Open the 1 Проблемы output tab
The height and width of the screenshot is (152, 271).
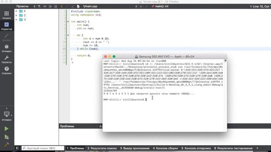point(75,148)
